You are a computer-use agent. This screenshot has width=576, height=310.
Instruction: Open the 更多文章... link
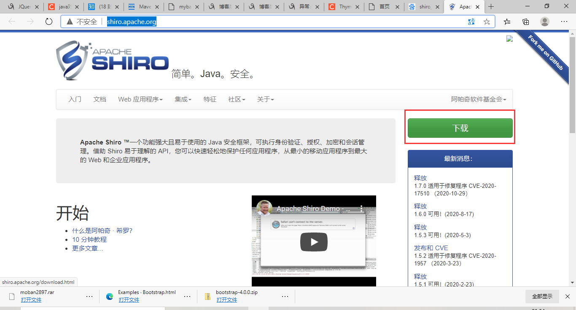pos(87,249)
